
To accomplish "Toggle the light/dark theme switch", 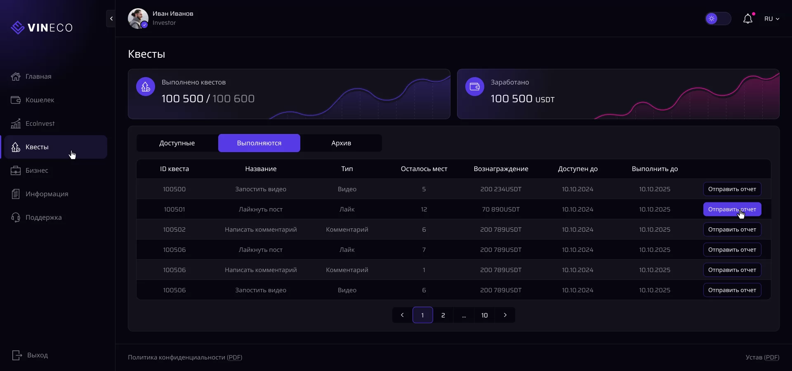I will click(x=718, y=19).
